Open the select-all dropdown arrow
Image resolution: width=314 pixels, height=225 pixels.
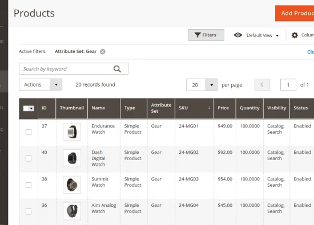click(x=31, y=108)
